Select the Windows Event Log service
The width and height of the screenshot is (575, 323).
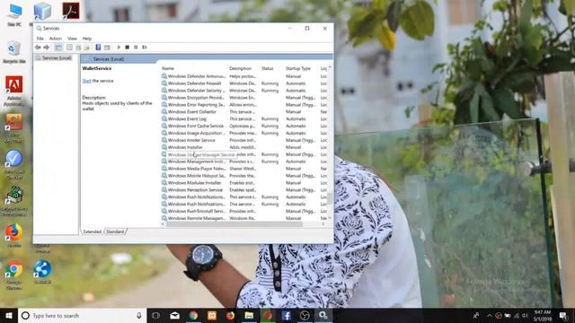(243, 119)
